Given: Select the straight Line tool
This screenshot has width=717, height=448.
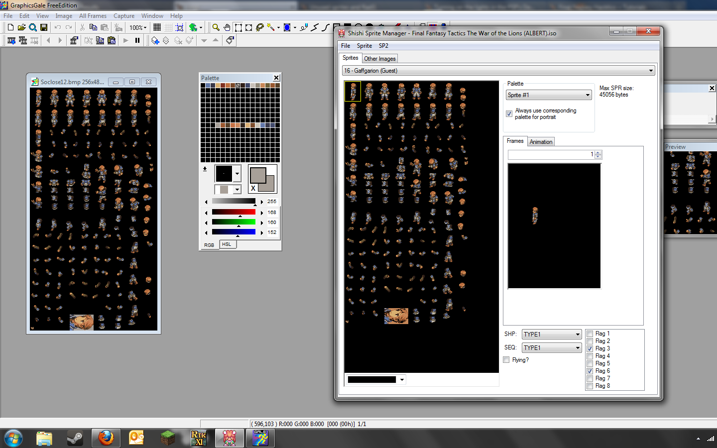Looking at the screenshot, I should (x=315, y=27).
